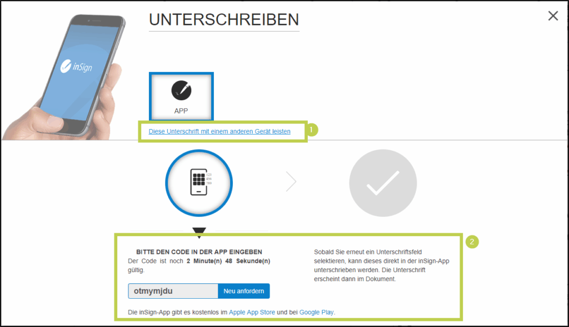This screenshot has width=569, height=327.
Task: Click the gray checkmark completion circle
Action: (383, 183)
